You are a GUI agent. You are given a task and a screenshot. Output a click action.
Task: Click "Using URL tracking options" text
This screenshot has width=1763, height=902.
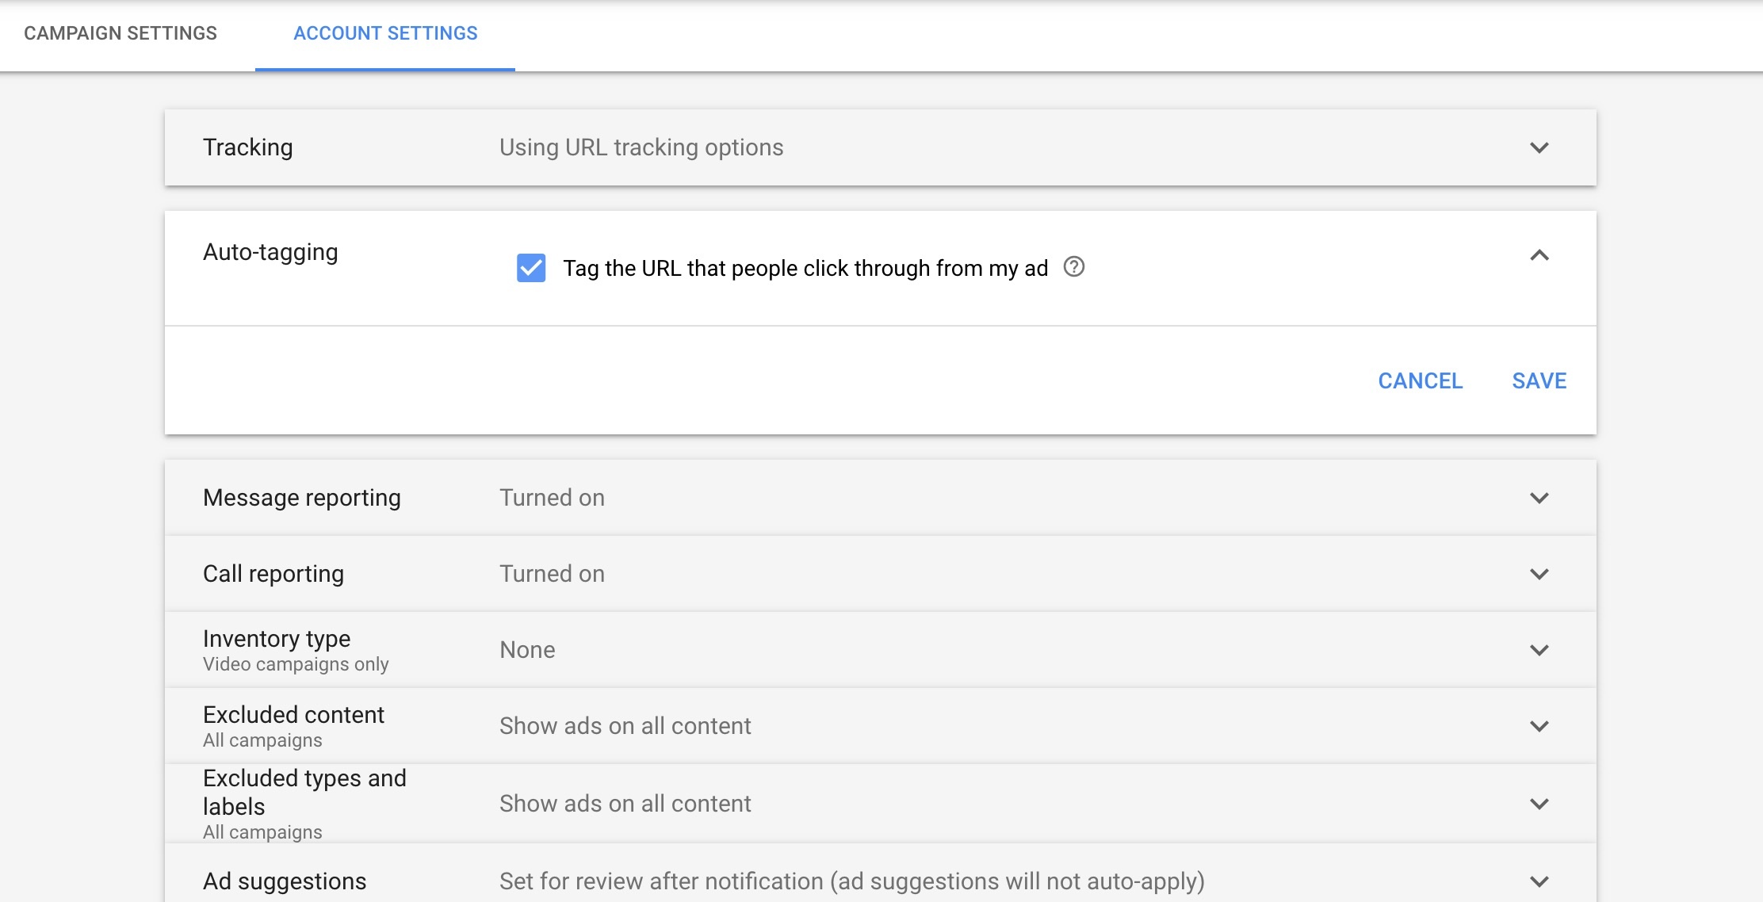point(641,147)
